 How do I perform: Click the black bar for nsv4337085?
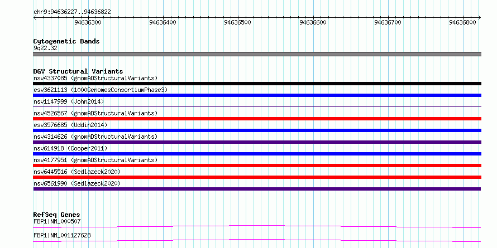pos(257,84)
